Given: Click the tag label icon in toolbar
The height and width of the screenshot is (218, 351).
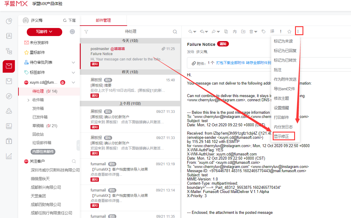Looking at the screenshot, I should (263, 32).
